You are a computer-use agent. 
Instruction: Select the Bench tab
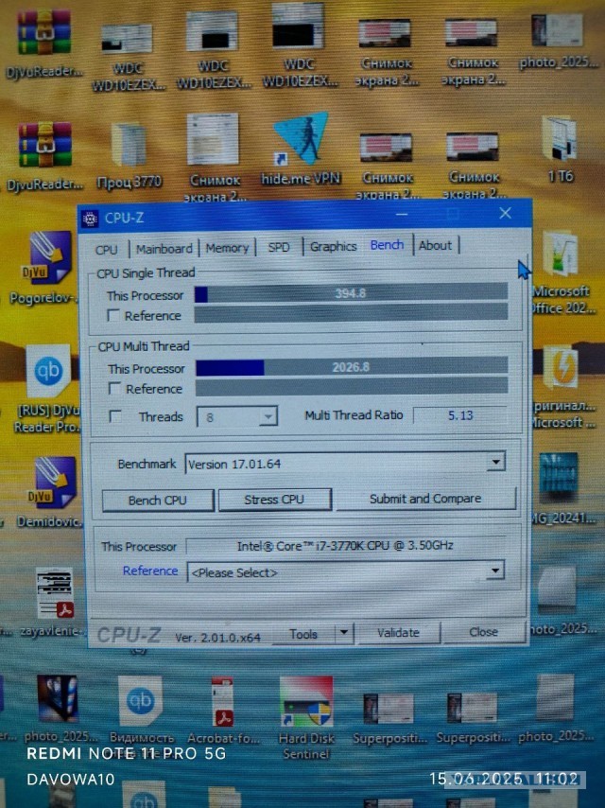point(387,245)
